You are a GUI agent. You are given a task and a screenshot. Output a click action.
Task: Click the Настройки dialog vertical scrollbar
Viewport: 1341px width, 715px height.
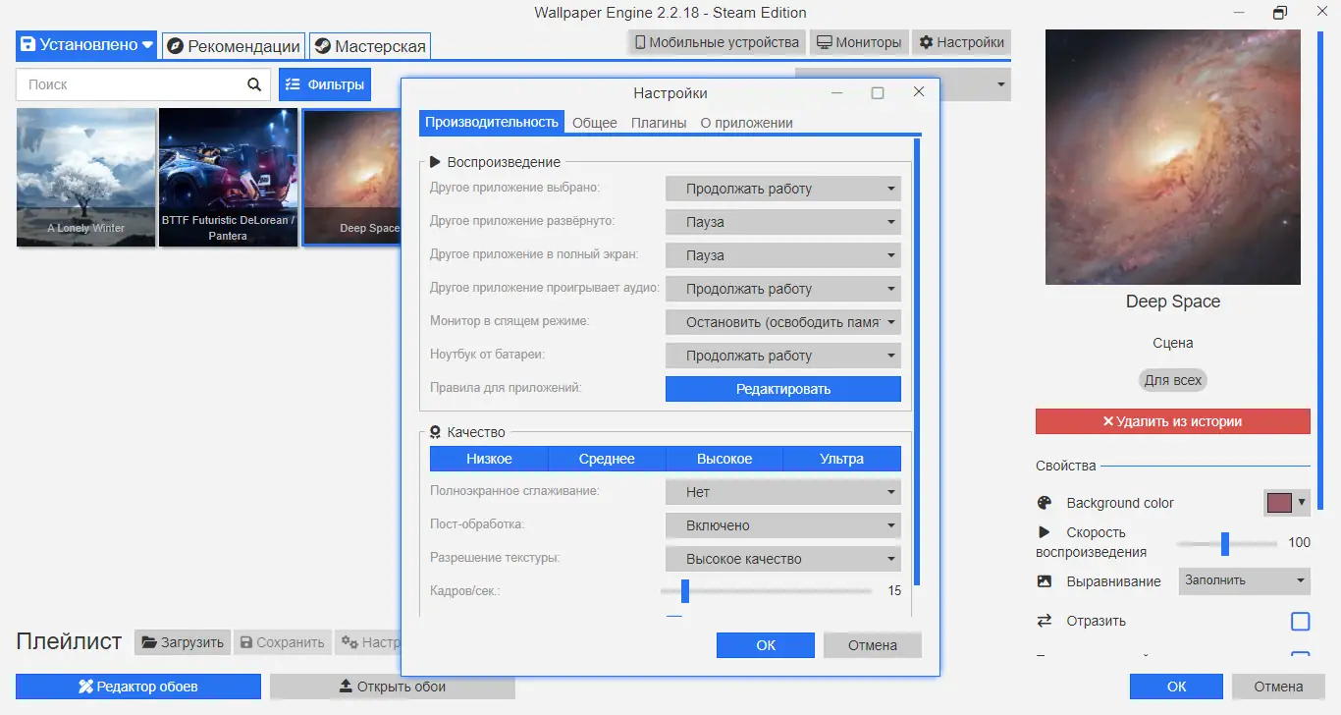(x=917, y=363)
